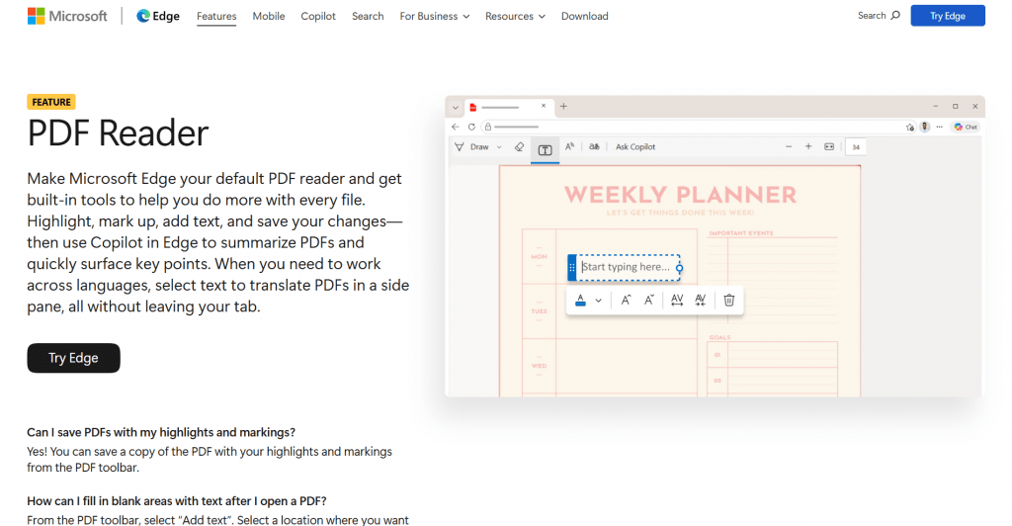
Task: Click the Read aloud icon
Action: [x=569, y=146]
